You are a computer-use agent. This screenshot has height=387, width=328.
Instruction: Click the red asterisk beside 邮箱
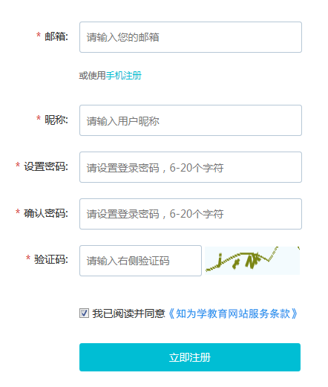[39, 35]
